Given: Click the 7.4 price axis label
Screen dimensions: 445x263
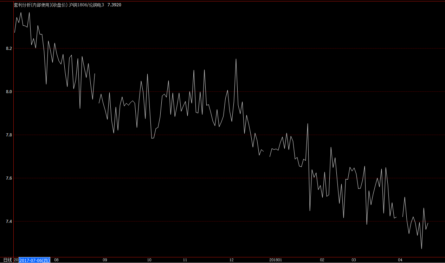Looking at the screenshot, I should coord(9,222).
